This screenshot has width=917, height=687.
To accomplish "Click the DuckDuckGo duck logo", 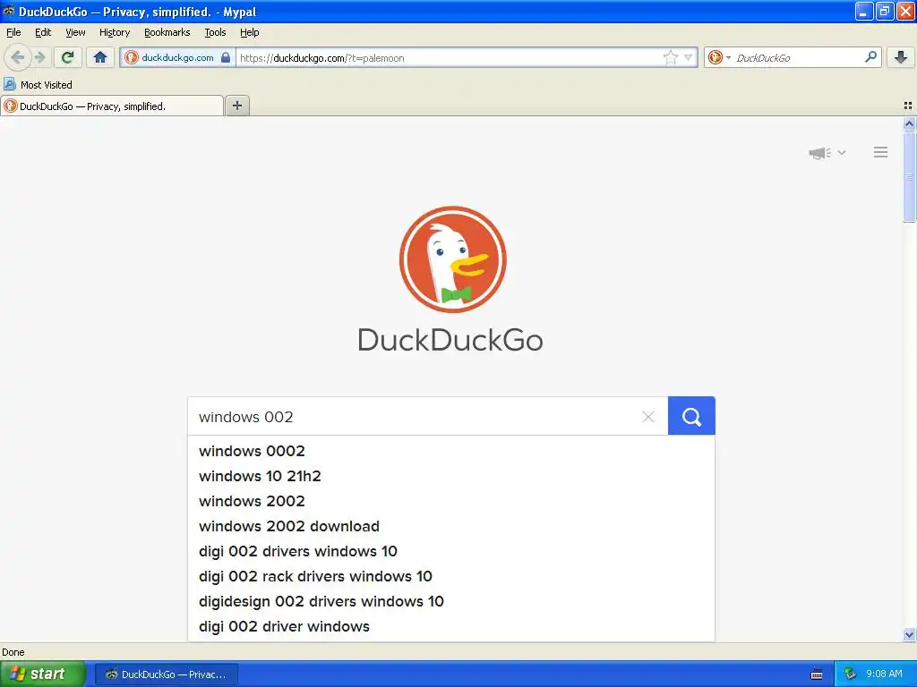I will point(452,259).
